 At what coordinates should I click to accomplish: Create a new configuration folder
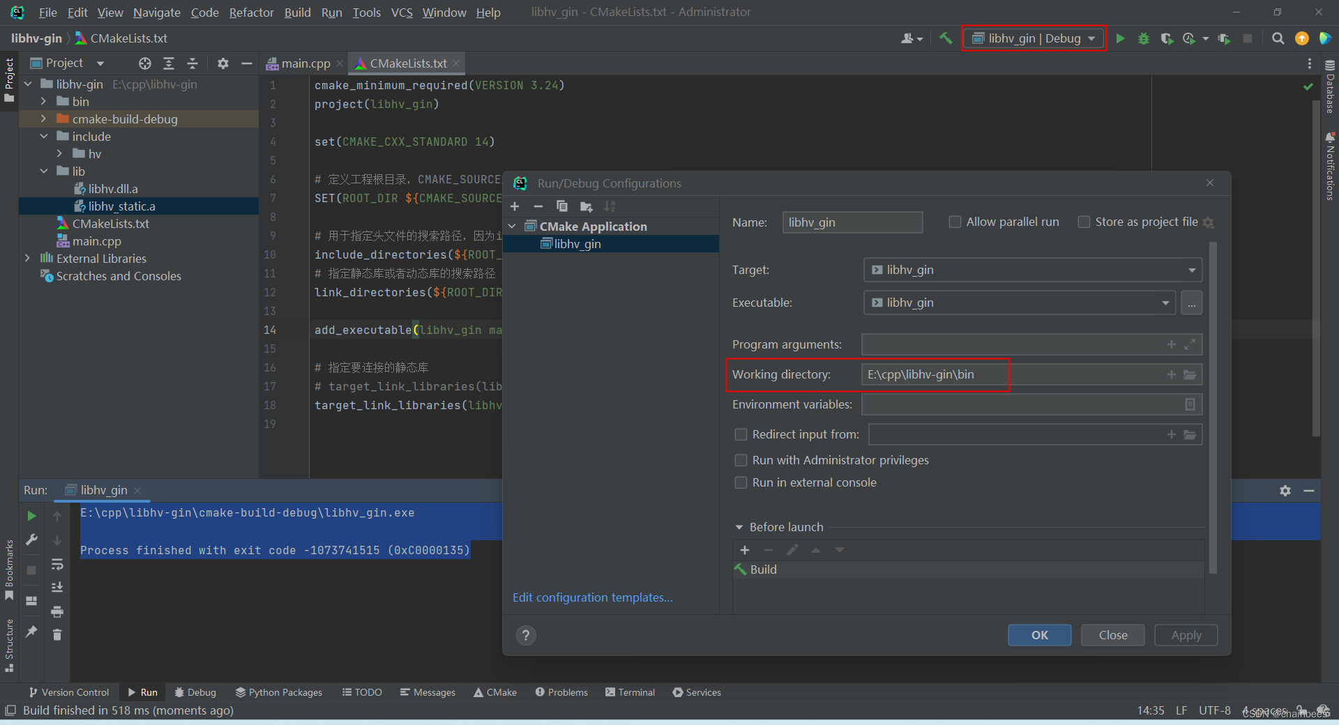point(586,206)
